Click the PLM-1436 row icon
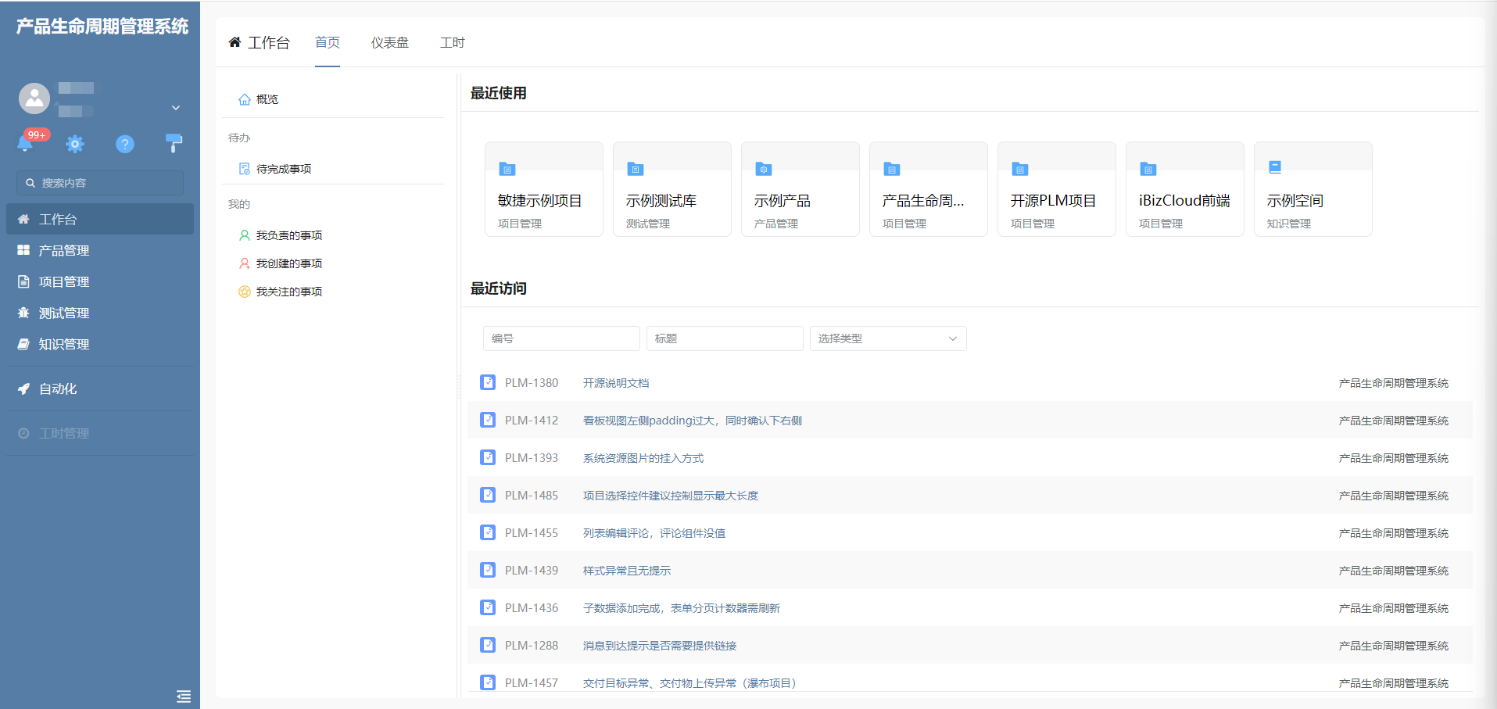This screenshot has height=709, width=1497. (x=488, y=607)
